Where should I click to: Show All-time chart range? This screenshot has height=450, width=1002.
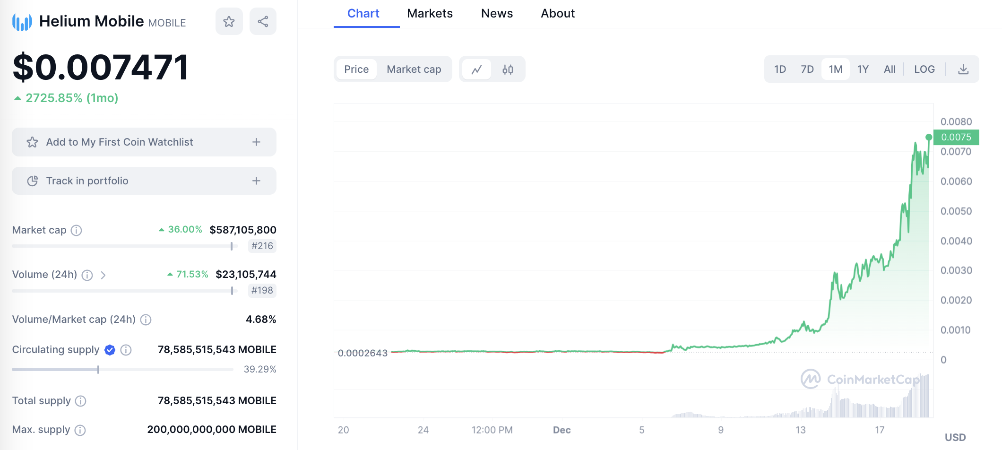coord(890,69)
